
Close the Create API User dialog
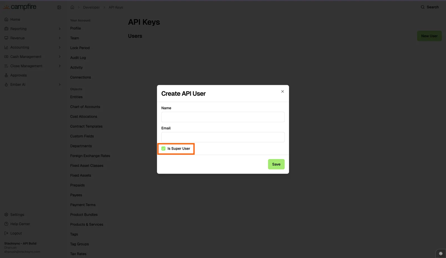pyautogui.click(x=282, y=91)
